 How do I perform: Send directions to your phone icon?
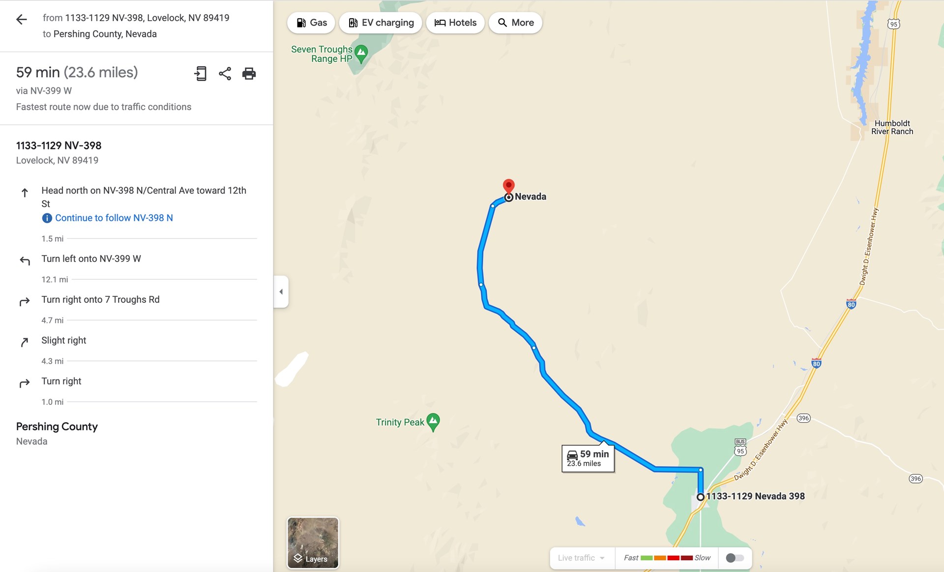(201, 74)
